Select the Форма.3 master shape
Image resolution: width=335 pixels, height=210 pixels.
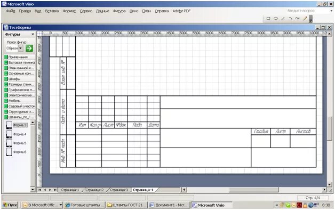click(17, 125)
